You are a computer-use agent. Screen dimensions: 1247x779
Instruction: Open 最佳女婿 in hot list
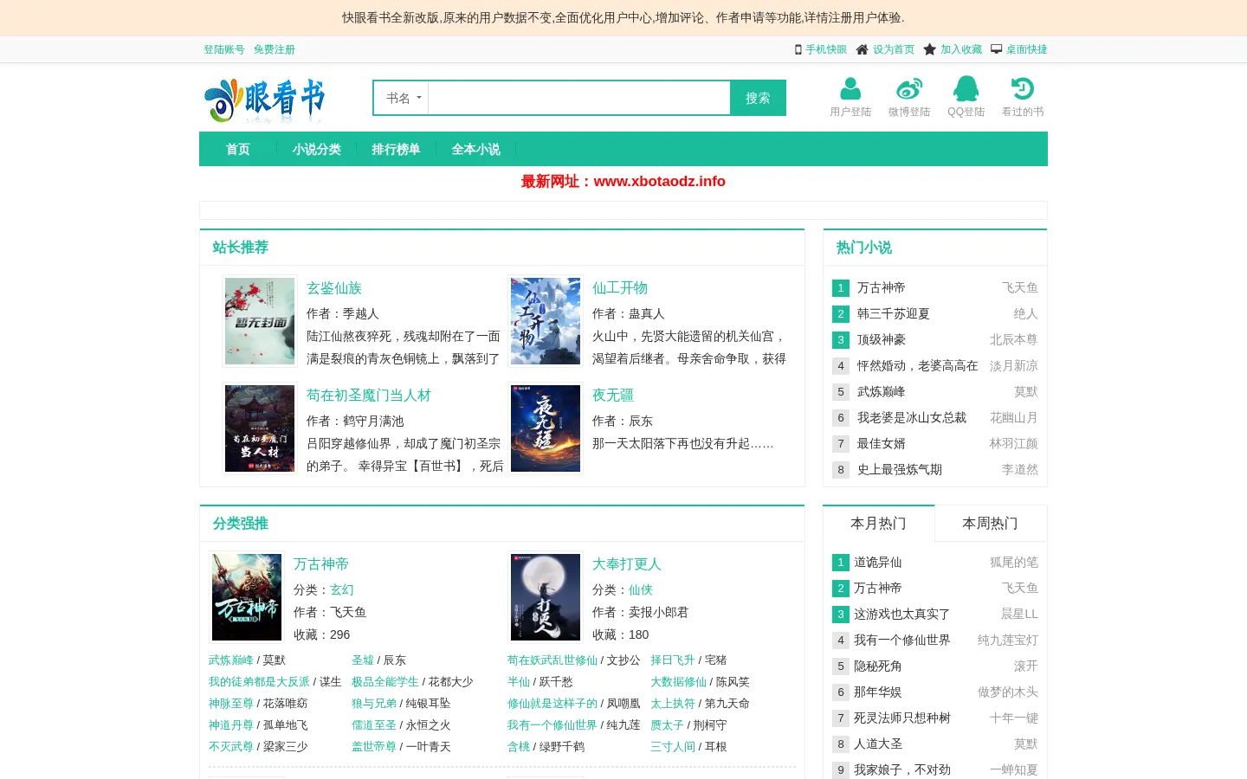[882, 443]
